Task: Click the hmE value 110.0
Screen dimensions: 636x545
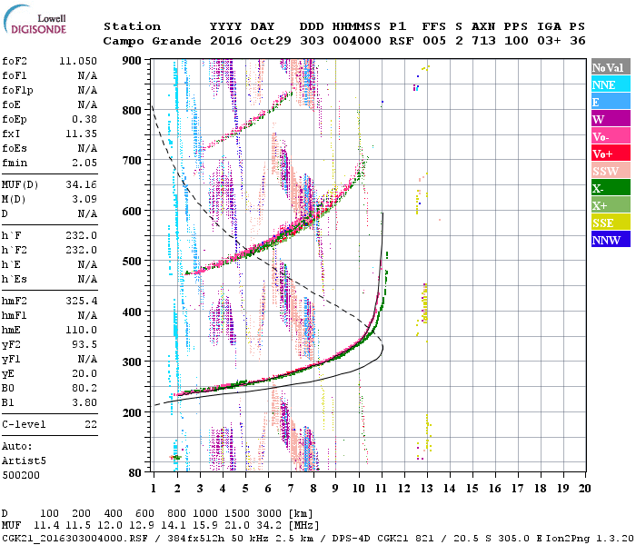Action: click(81, 330)
